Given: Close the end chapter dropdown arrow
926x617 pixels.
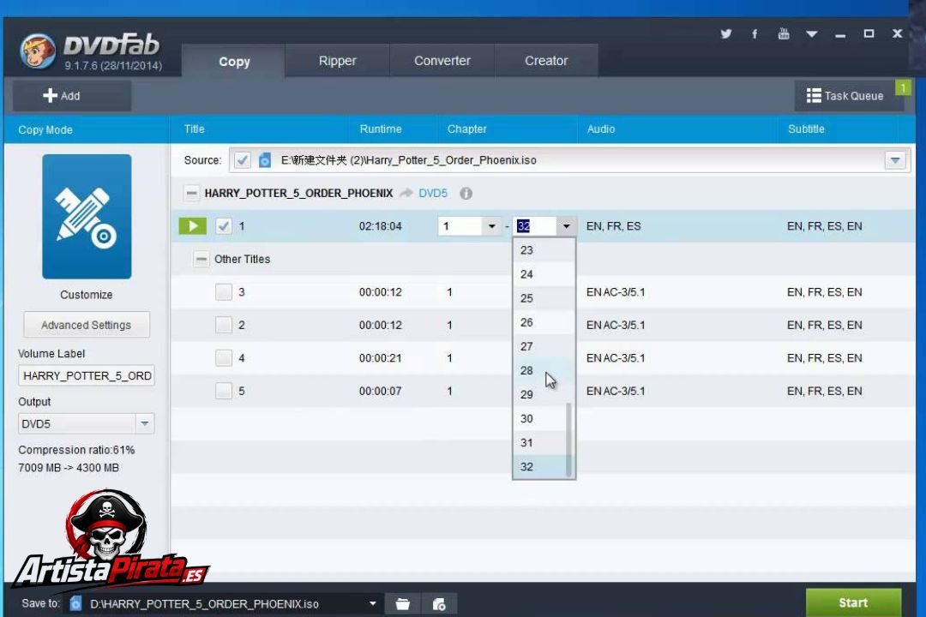Looking at the screenshot, I should click(566, 226).
